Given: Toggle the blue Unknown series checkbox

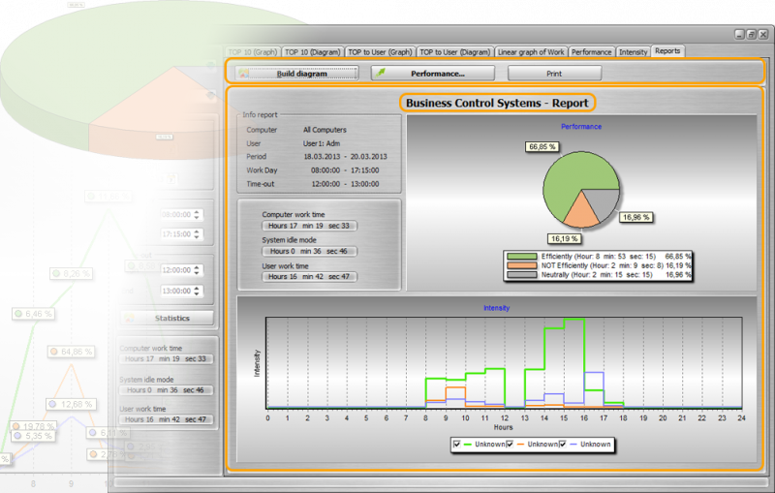Looking at the screenshot, I should click(563, 445).
